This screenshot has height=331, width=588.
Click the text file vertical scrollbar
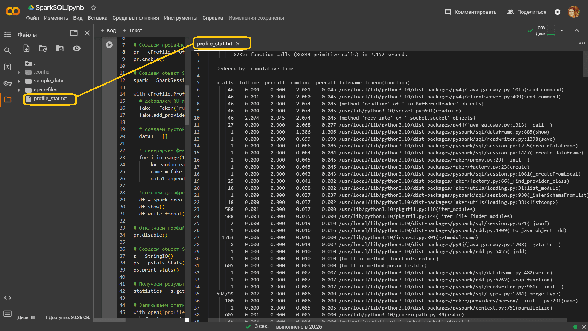point(586,64)
